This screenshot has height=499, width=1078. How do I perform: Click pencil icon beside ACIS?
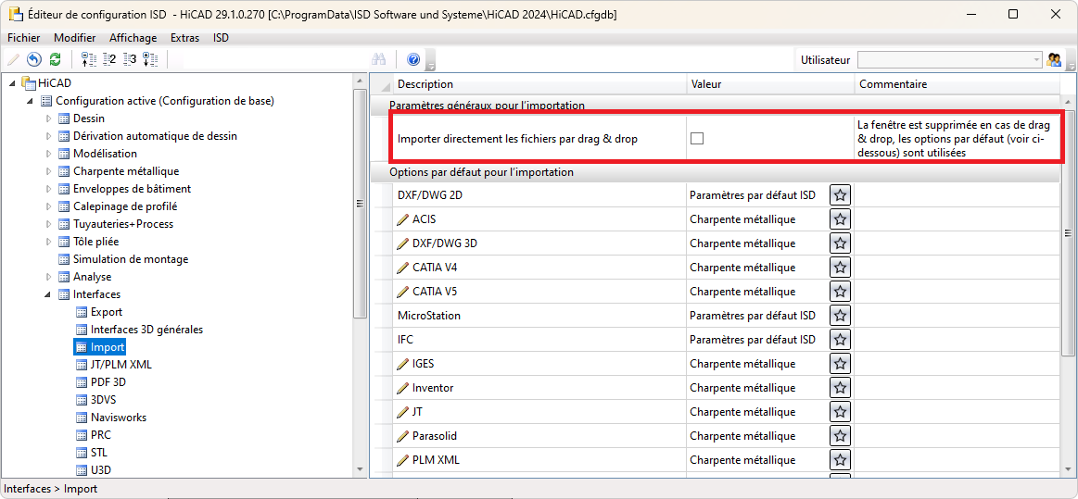point(403,219)
